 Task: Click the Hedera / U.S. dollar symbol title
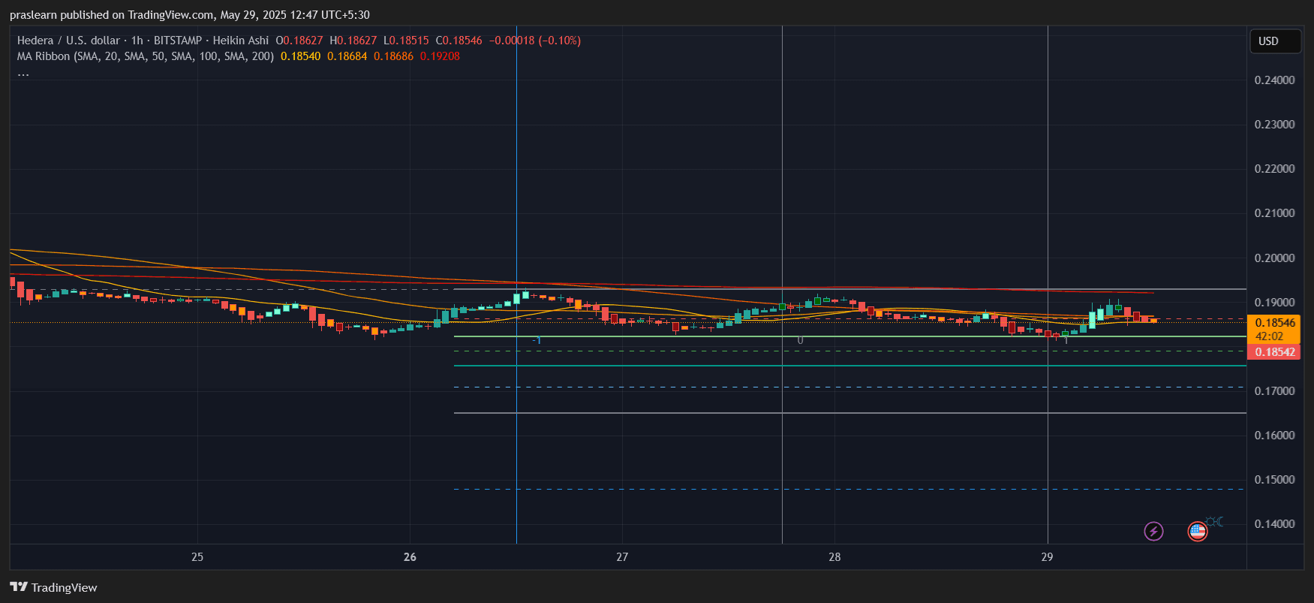pyautogui.click(x=68, y=41)
